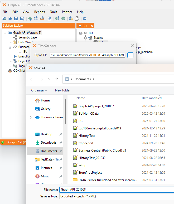Select the BU Non CData file
This screenshot has width=174, height=204.
pyautogui.click(x=89, y=114)
